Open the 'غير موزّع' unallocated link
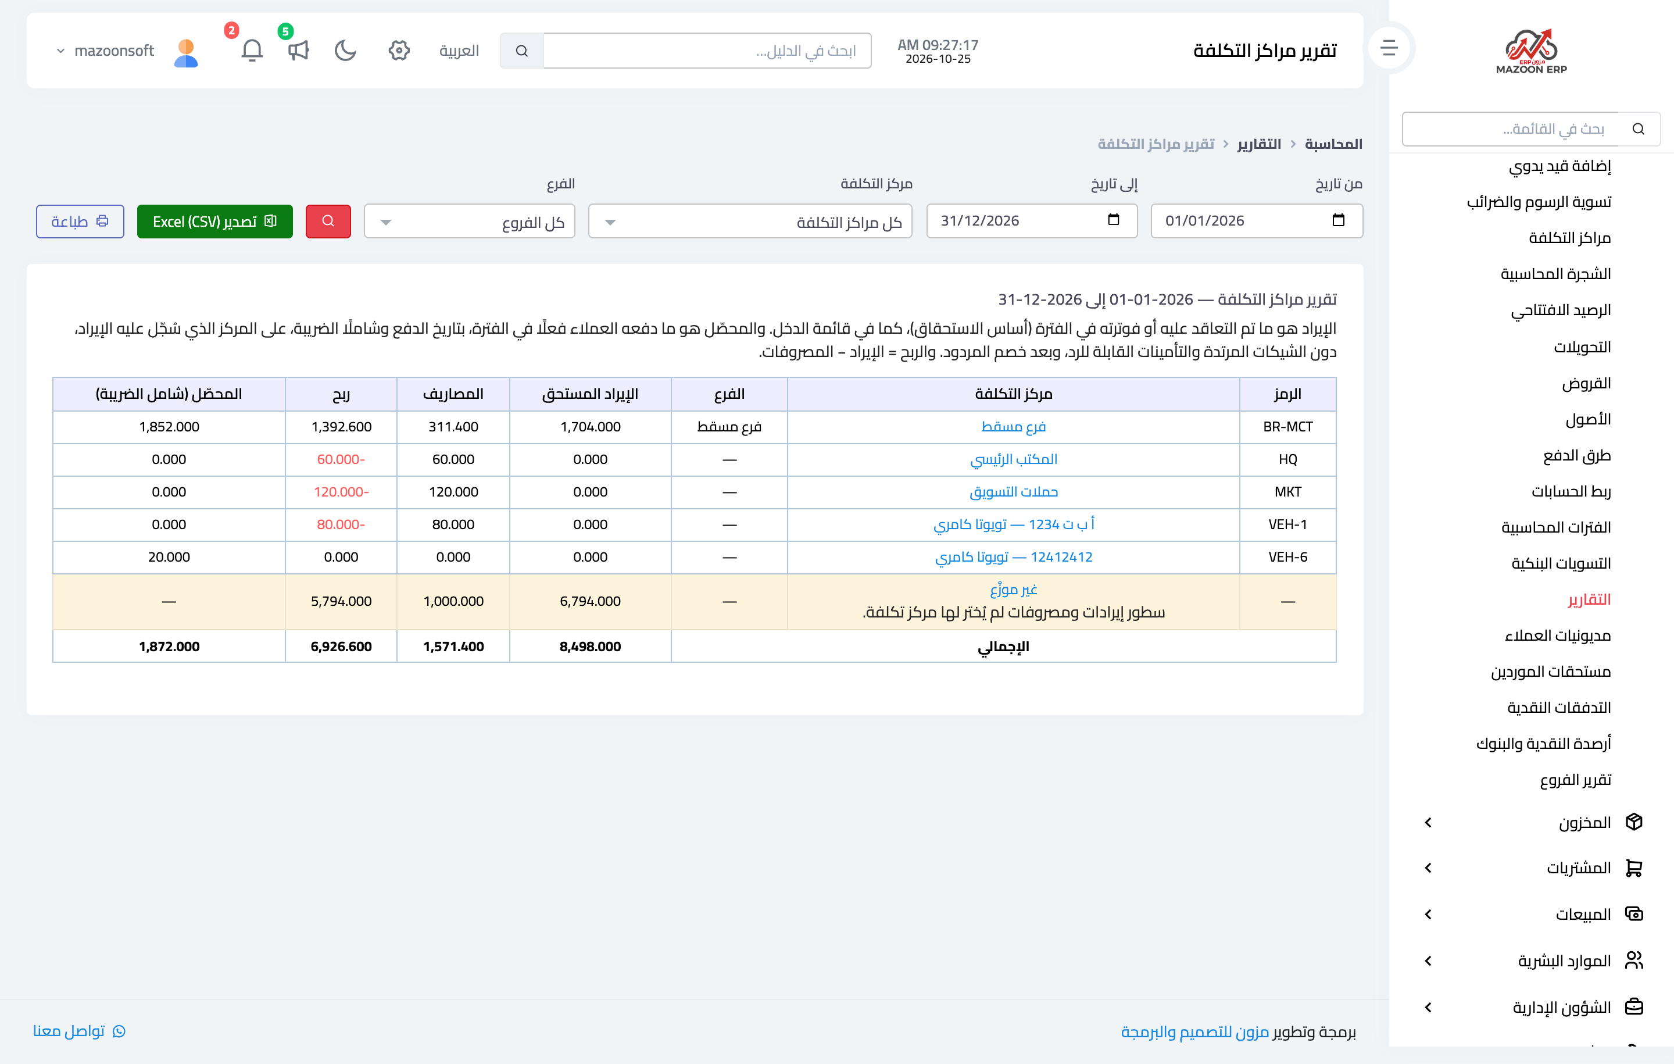Image resolution: width=1674 pixels, height=1064 pixels. click(1013, 590)
